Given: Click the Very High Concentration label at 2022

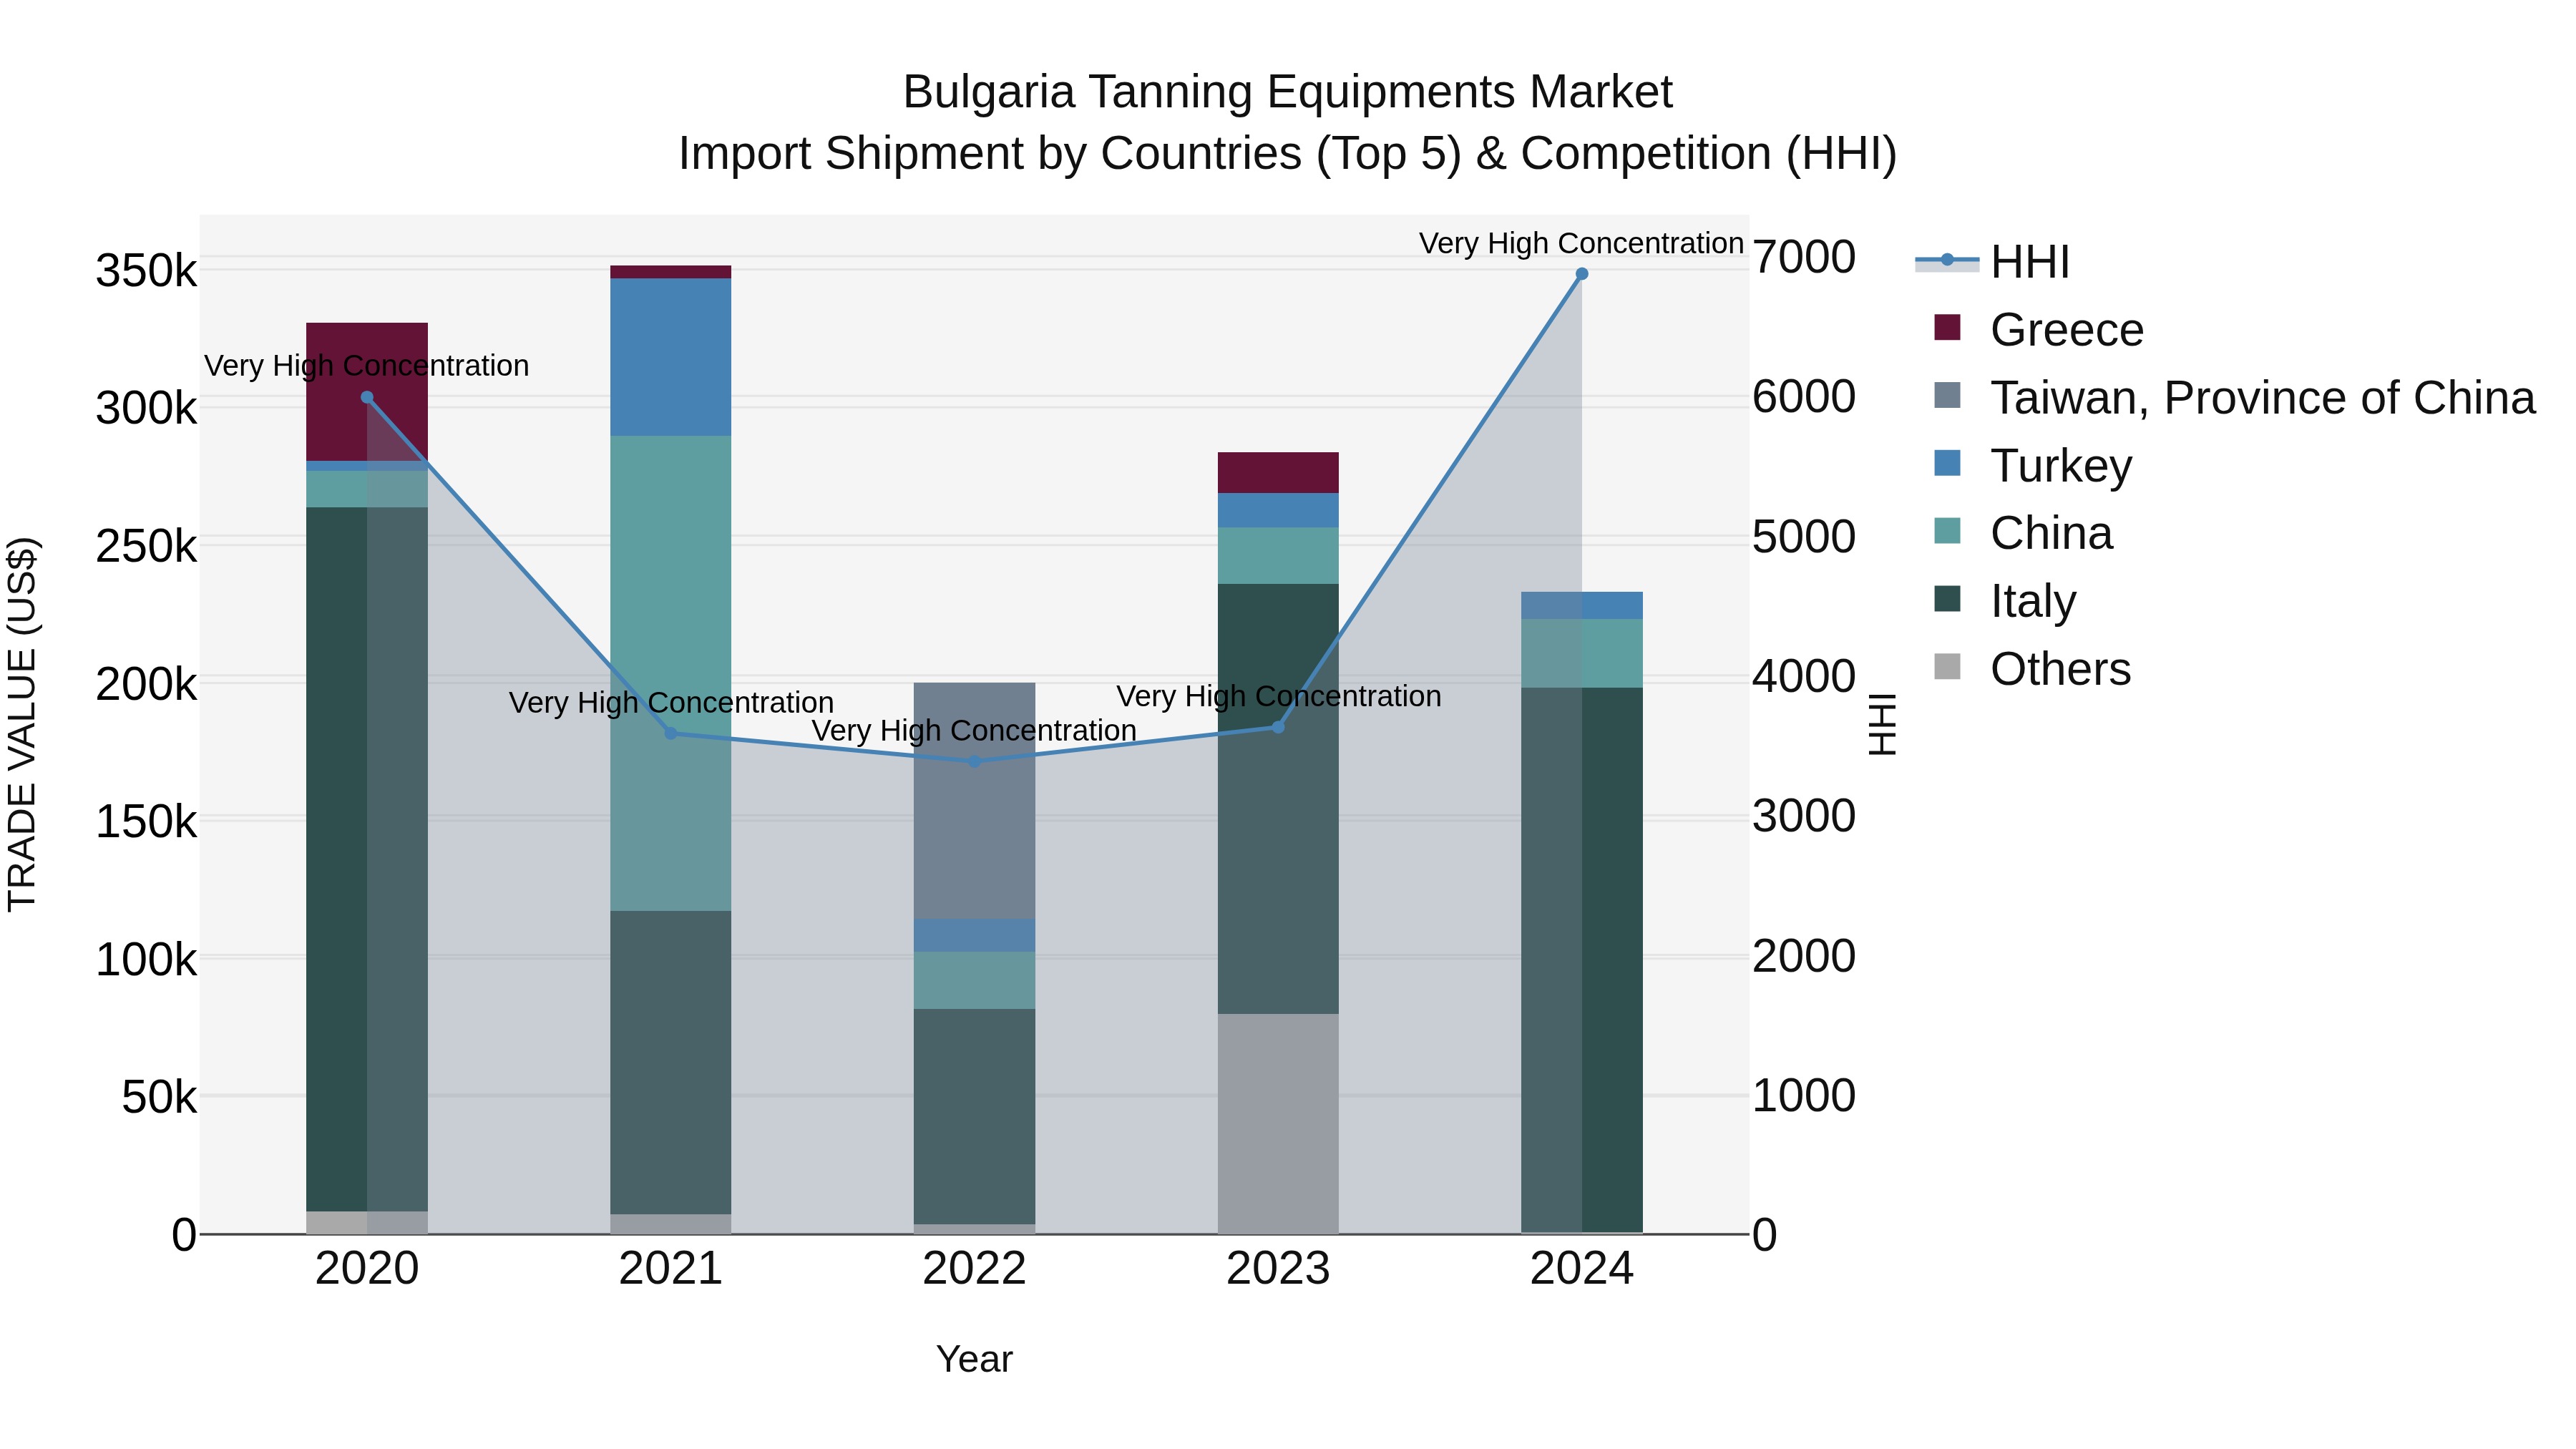Looking at the screenshot, I should 974,731.
